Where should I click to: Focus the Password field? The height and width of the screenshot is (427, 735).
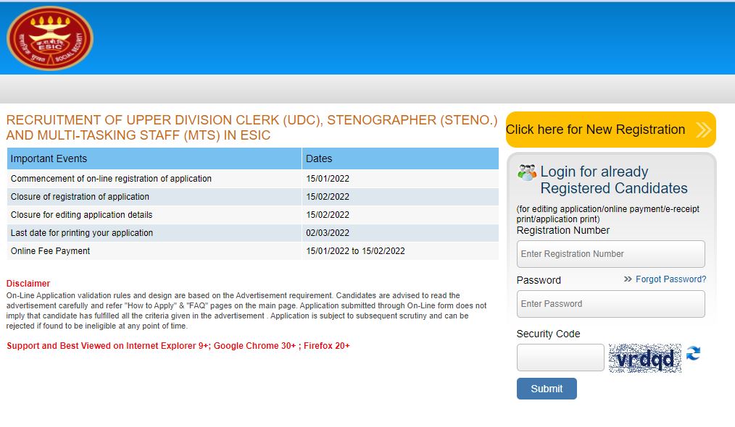coord(611,304)
